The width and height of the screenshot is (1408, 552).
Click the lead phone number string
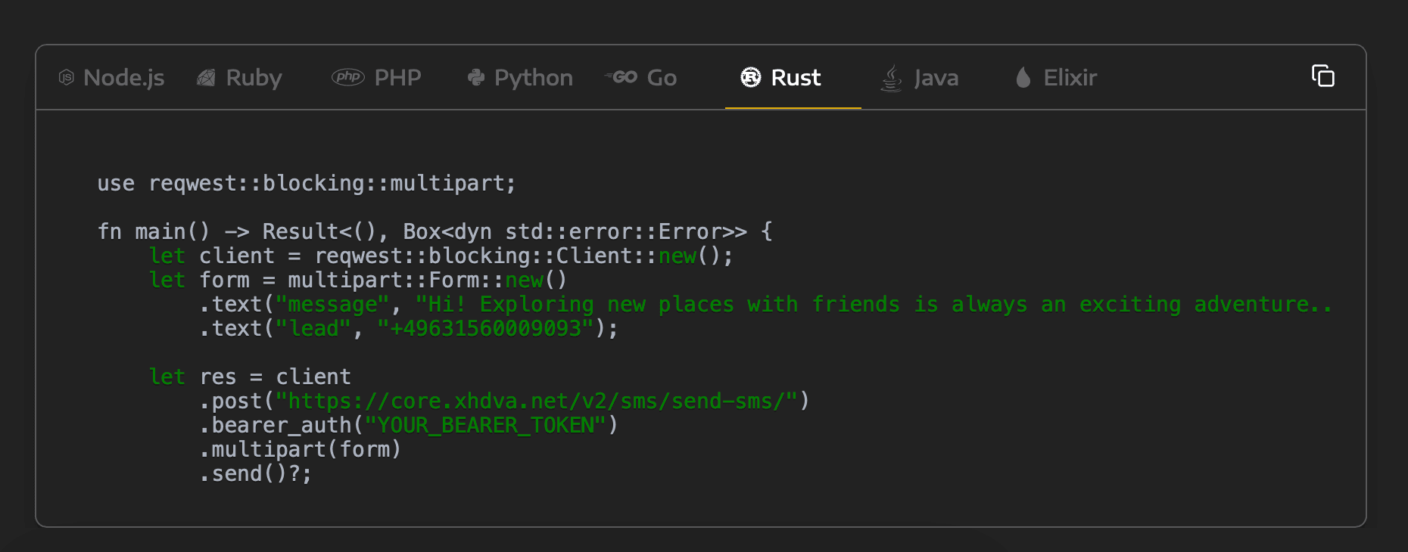[x=484, y=328]
